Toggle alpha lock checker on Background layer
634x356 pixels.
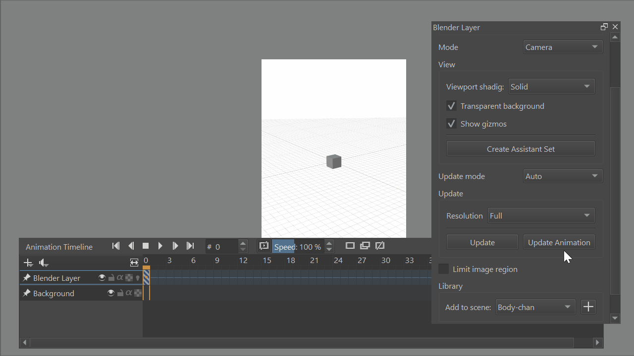click(x=138, y=293)
